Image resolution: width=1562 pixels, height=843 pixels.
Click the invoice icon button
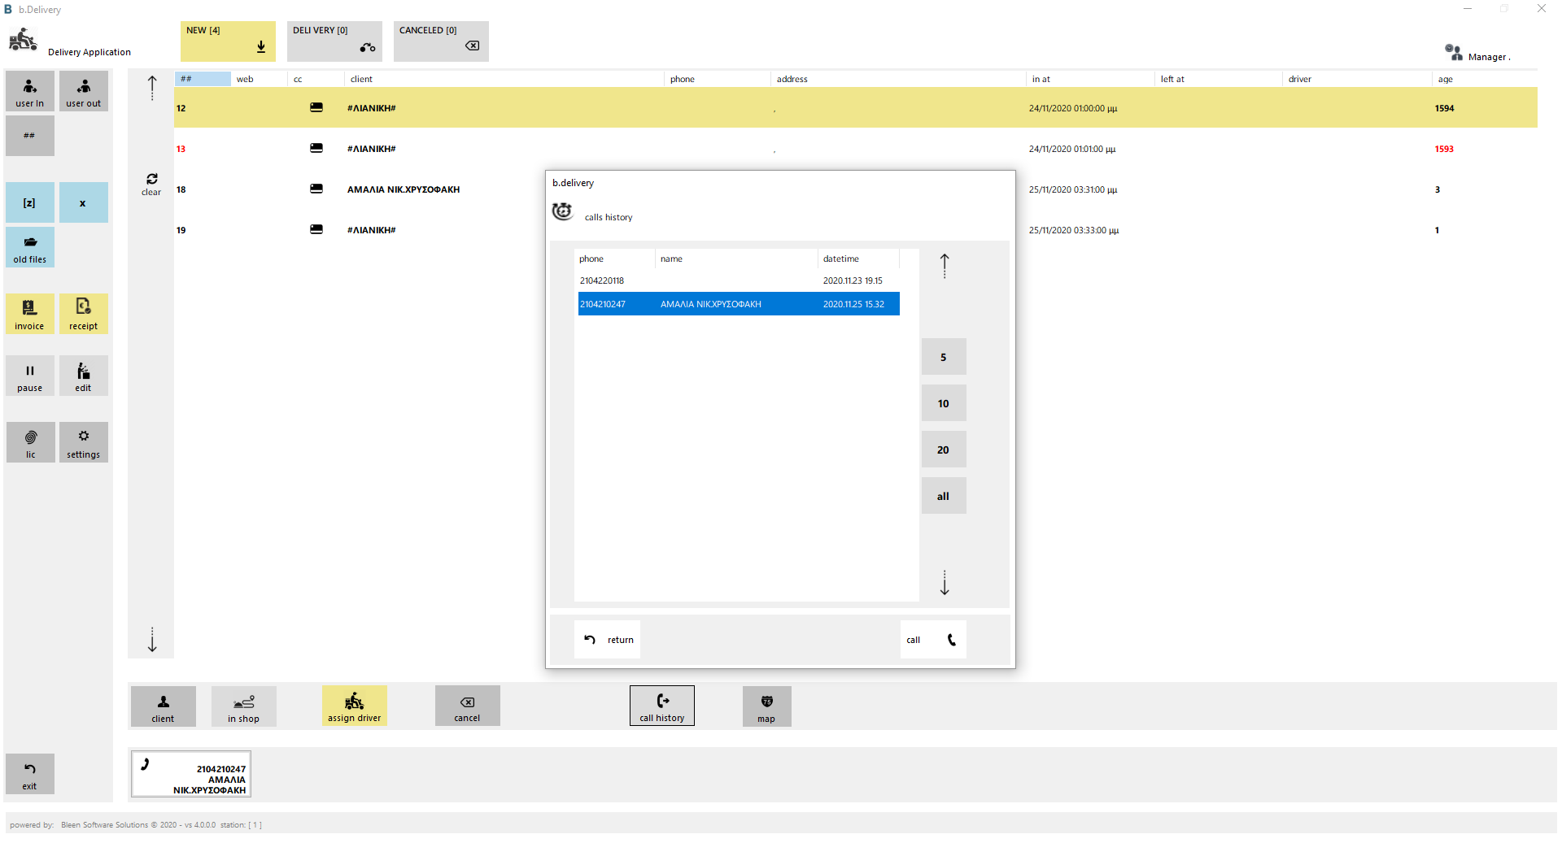click(30, 314)
